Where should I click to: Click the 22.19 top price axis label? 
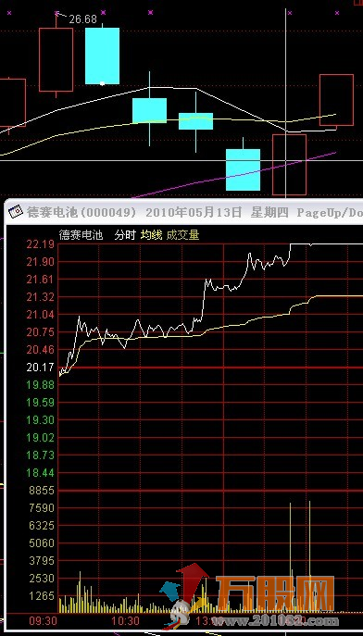coord(41,244)
